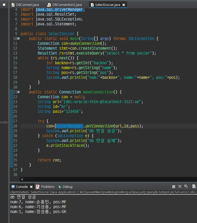Click println "db 연결 실패" on line 31
The image size is (197, 223).
(84, 140)
